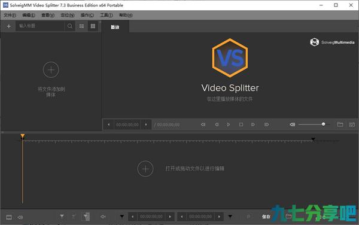Increase fragment end time with right arrow
Screen dimensions: 359x225
click(219, 217)
